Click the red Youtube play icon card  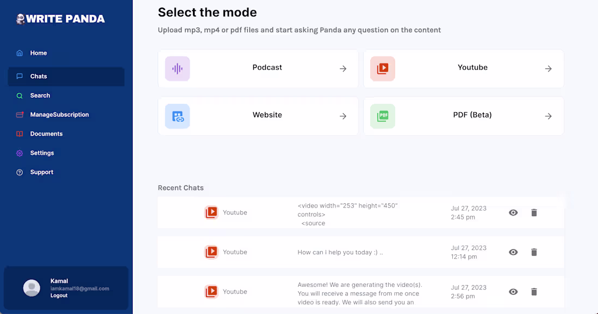382,67
